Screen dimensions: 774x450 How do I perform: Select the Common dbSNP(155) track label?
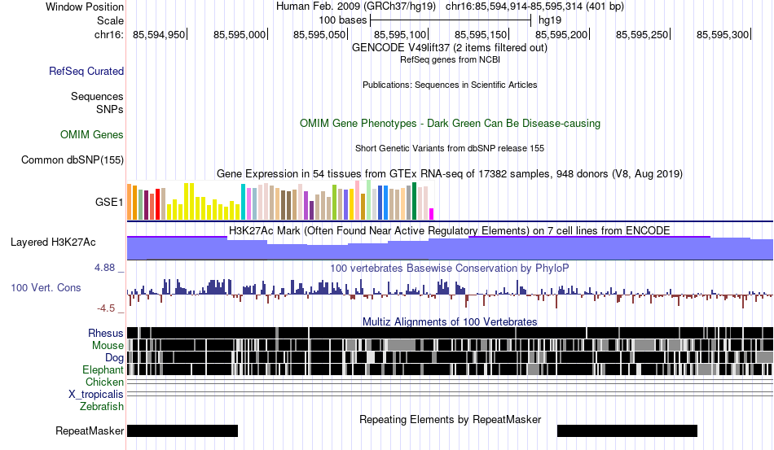click(73, 159)
